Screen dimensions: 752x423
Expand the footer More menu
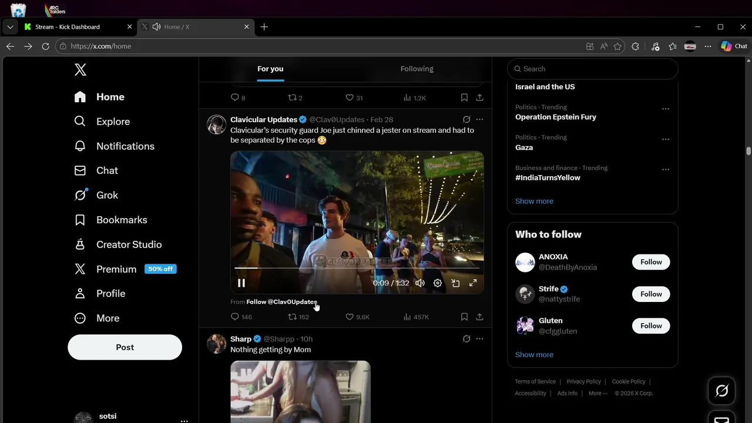click(597, 393)
